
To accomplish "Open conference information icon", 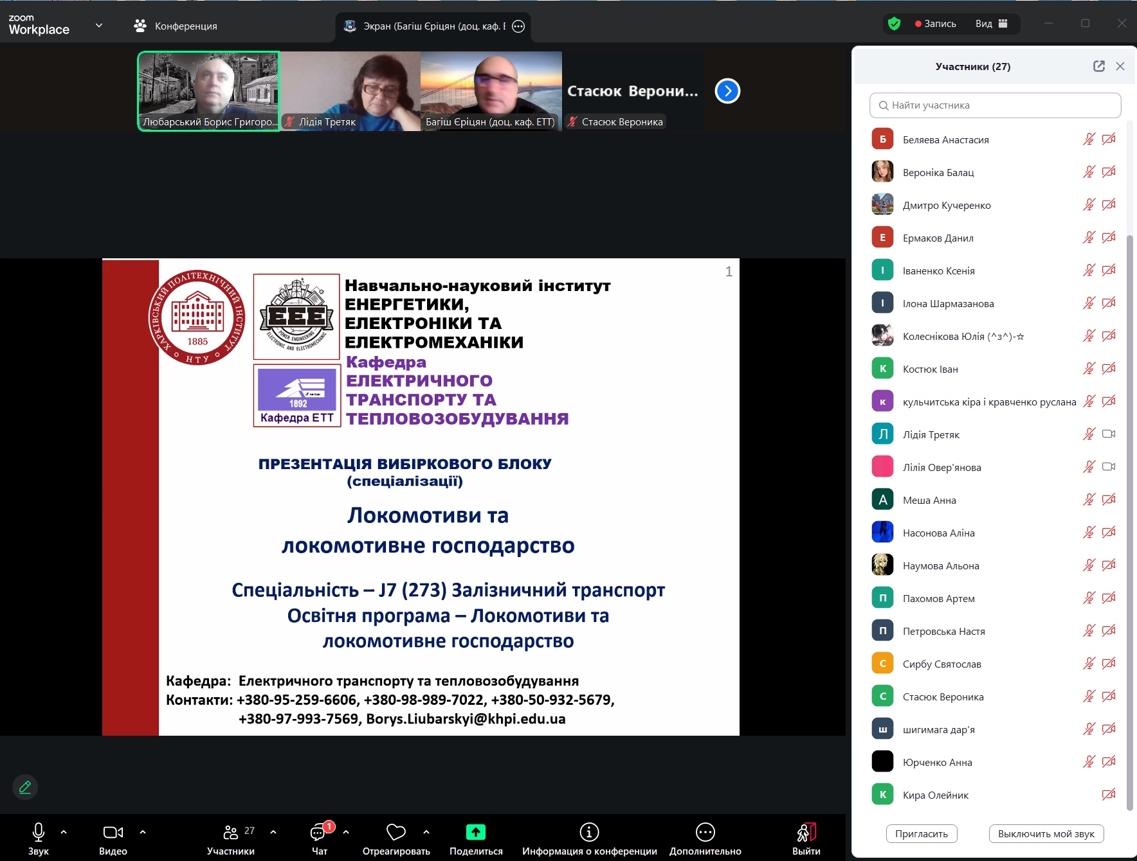I will [589, 833].
